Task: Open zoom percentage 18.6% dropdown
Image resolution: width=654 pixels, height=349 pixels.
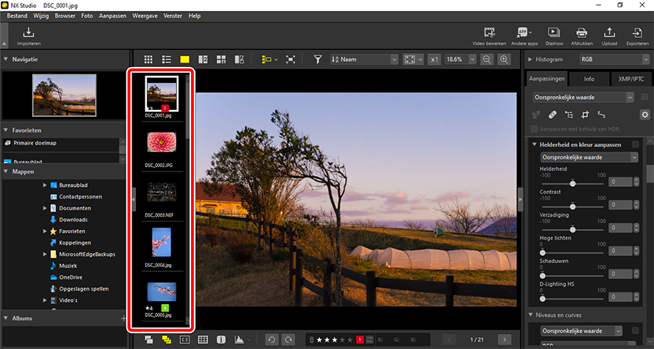Action: [x=461, y=60]
